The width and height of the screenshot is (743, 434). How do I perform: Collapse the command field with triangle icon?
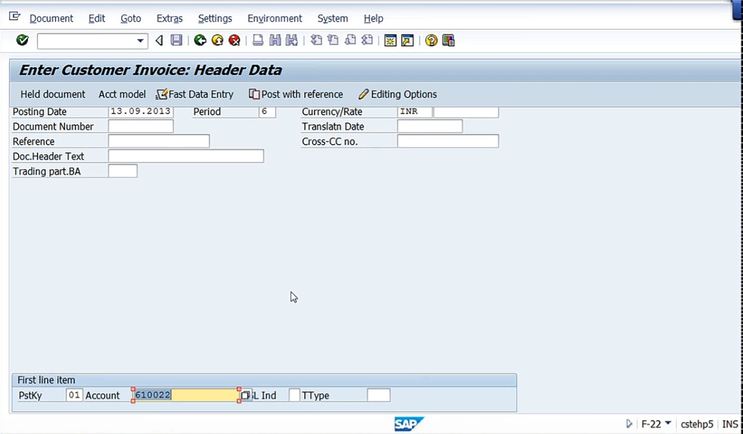(159, 41)
